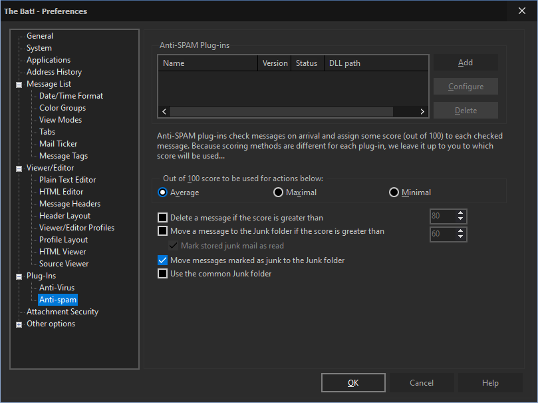Click the plug-in list horizontal scrollbar

(x=281, y=111)
